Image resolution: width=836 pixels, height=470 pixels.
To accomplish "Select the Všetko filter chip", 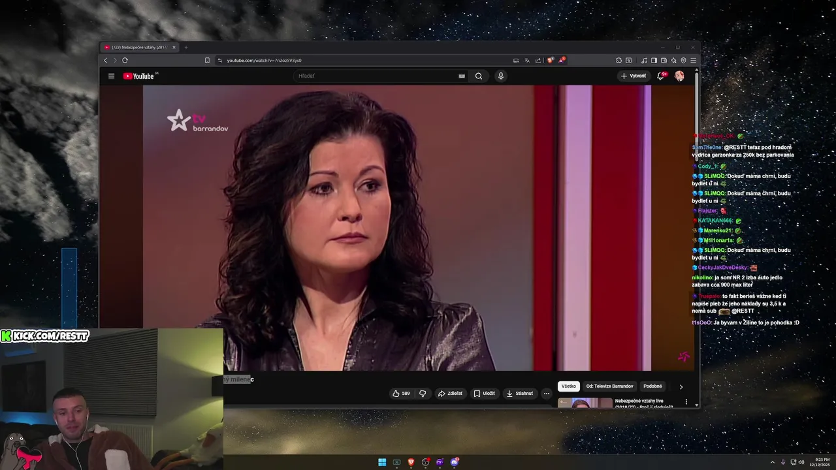I will point(569,386).
